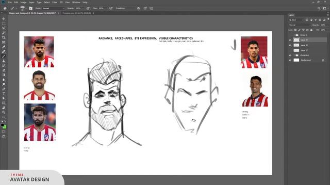Open the Layers panel options menu

click(328, 15)
